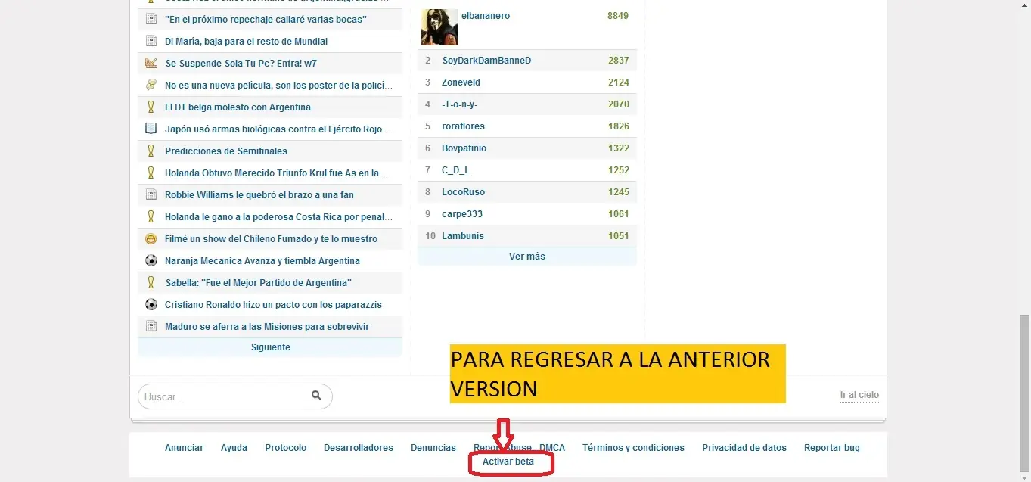
Task: Open "Holanda le gano a la poderosa Costa Rica"
Action: (279, 216)
